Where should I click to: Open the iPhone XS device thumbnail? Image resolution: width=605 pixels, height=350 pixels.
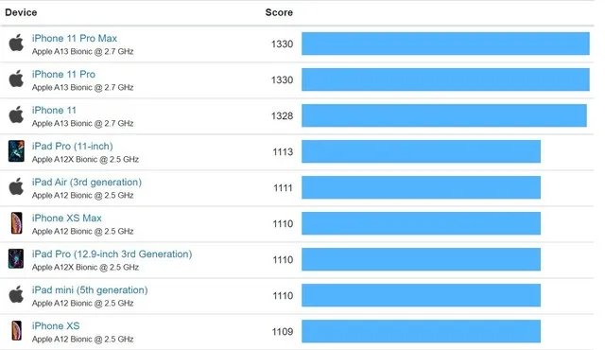17,331
